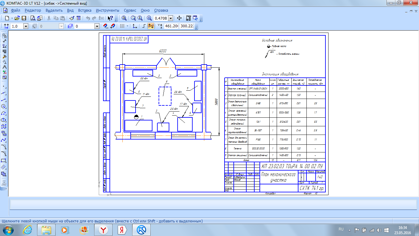
Task: Select the Ellipse tool
Action: (4, 120)
